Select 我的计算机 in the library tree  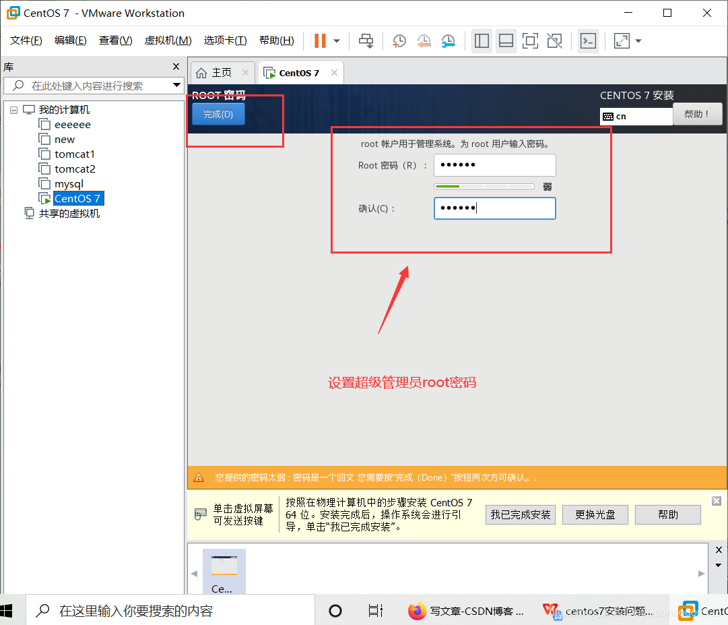pyautogui.click(x=64, y=110)
